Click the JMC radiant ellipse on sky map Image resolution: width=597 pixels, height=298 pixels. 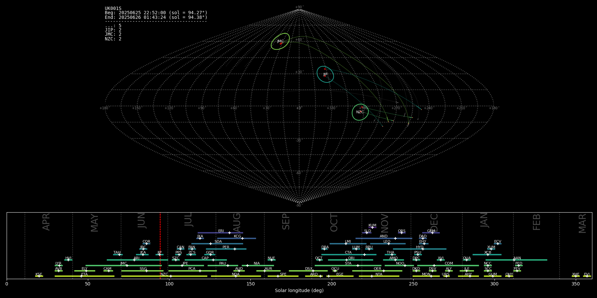coord(280,41)
